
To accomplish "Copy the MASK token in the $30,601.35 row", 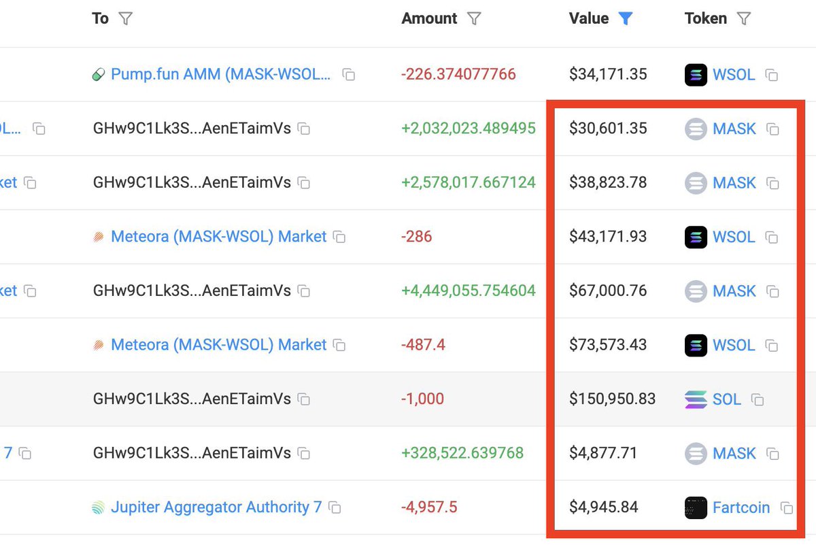I will tap(772, 129).
